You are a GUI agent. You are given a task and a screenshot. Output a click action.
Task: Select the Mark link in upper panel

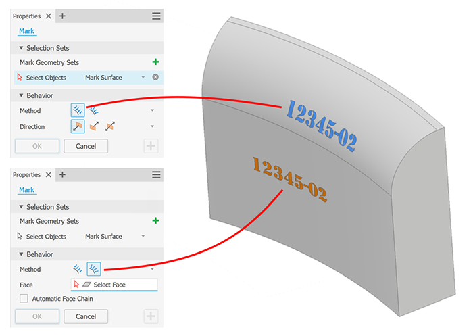point(26,31)
